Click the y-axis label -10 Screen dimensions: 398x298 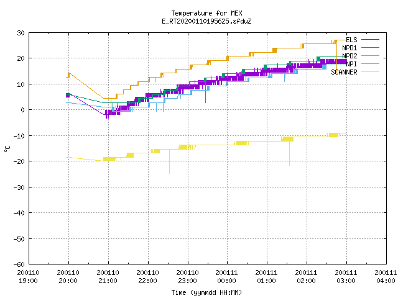pyautogui.click(x=19, y=136)
